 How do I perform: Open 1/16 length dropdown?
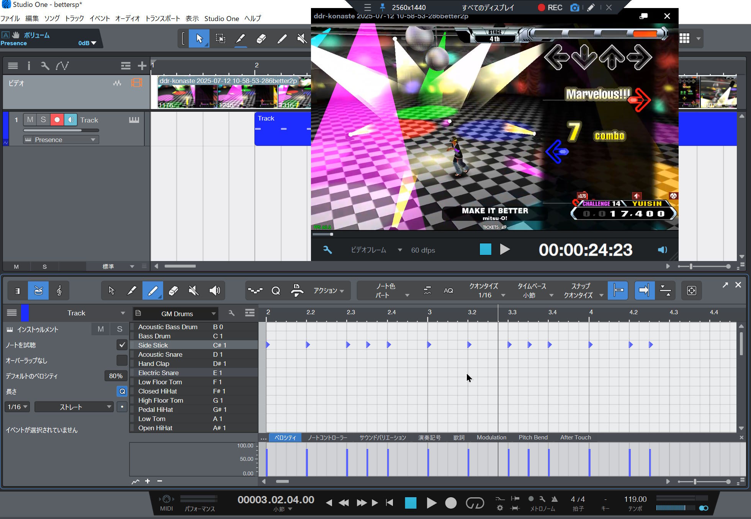(17, 407)
